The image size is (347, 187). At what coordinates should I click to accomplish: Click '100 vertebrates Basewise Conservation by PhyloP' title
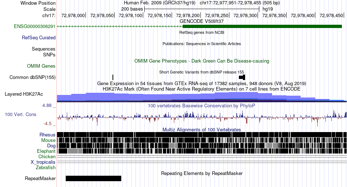tap(202, 106)
